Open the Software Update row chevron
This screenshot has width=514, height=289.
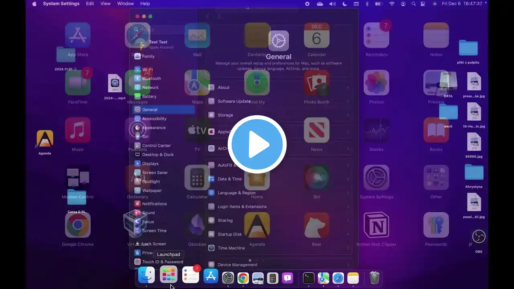pyautogui.click(x=348, y=102)
